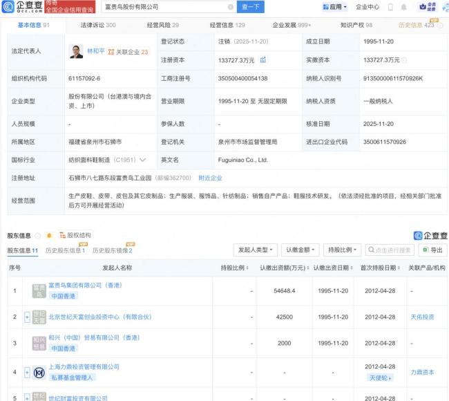Open notifications bell icon

(x=403, y=7)
